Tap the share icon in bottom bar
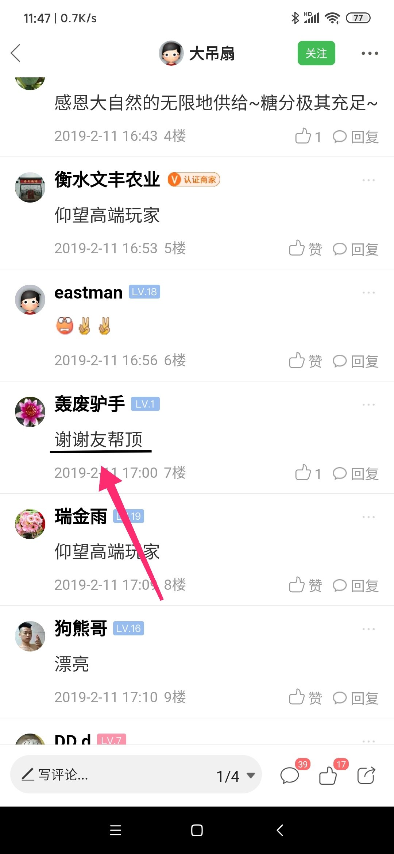This screenshot has height=854, width=394. (366, 775)
